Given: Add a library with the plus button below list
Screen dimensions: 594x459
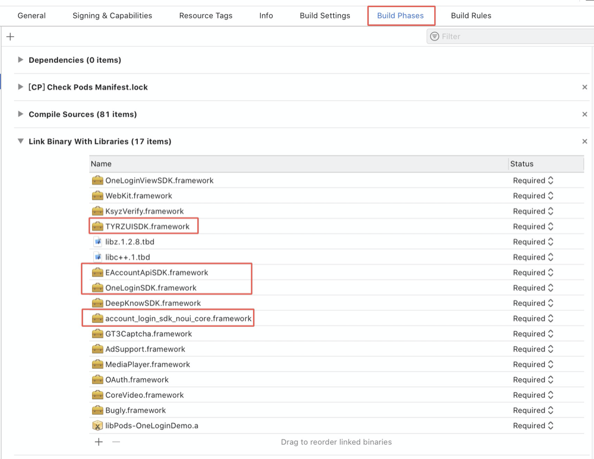Looking at the screenshot, I should click(x=99, y=442).
